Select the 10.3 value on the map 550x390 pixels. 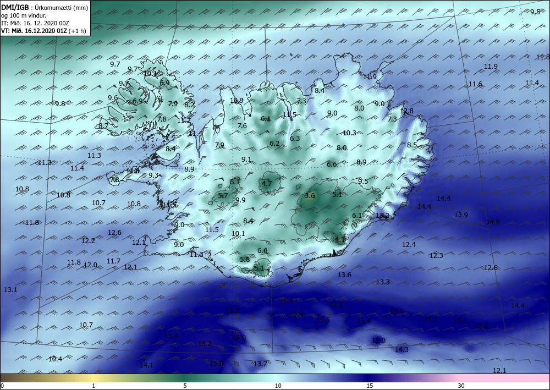(x=349, y=133)
